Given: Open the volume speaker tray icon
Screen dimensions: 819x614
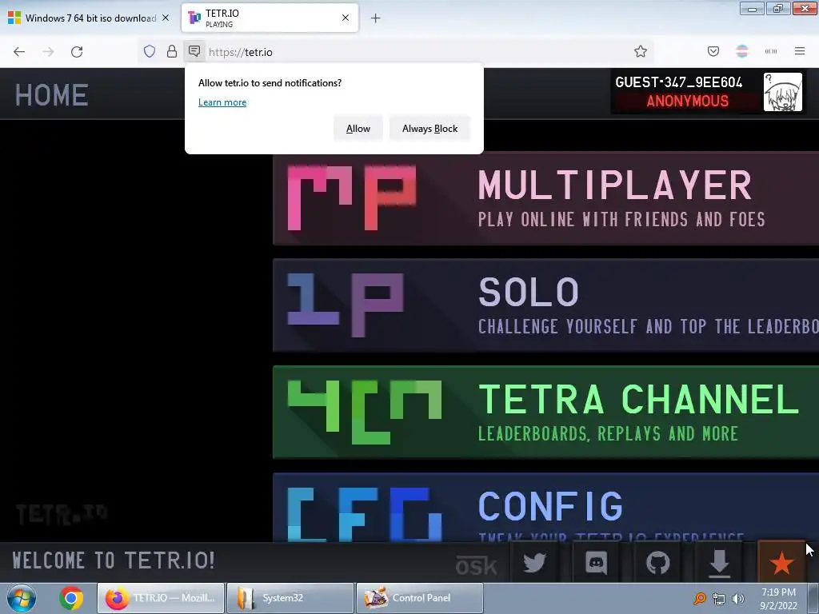Looking at the screenshot, I should pyautogui.click(x=738, y=599).
